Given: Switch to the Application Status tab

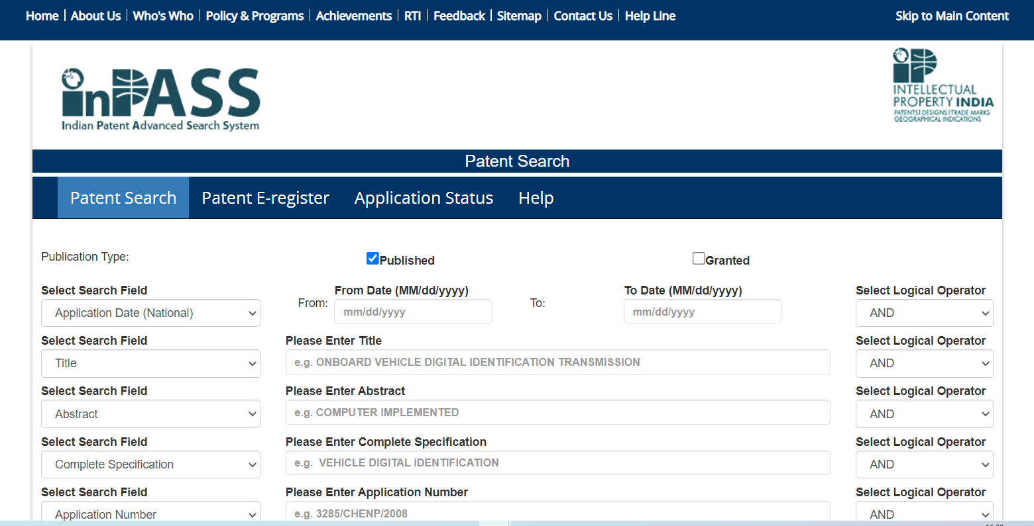Looking at the screenshot, I should coord(424,198).
